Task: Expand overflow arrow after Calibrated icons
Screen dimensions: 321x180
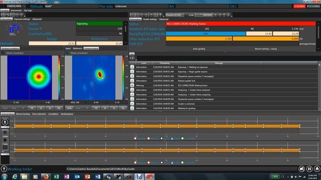Action: (x=232, y=16)
